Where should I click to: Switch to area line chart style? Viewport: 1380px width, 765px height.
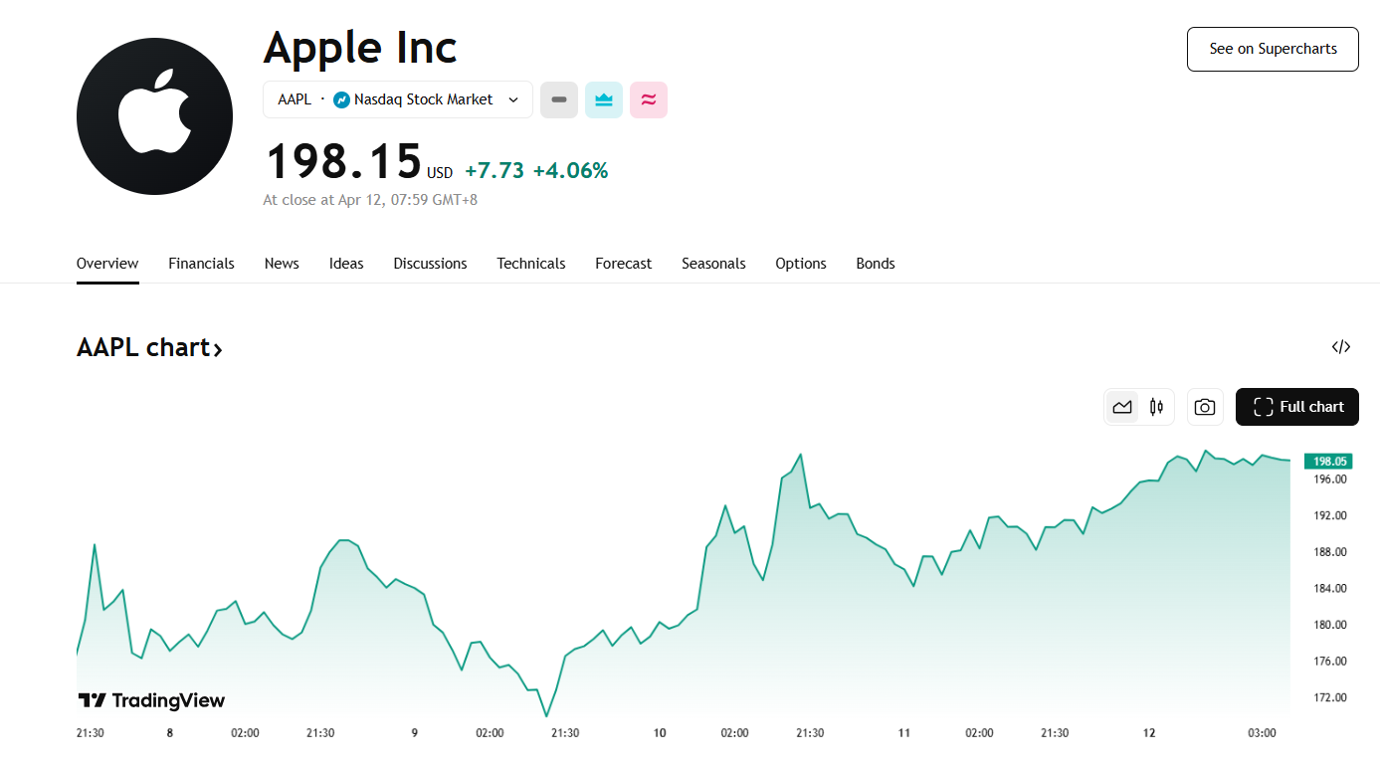tap(1122, 407)
